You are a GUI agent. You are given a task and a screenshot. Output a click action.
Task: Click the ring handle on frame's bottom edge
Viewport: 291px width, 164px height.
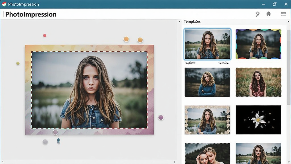tap(55, 132)
